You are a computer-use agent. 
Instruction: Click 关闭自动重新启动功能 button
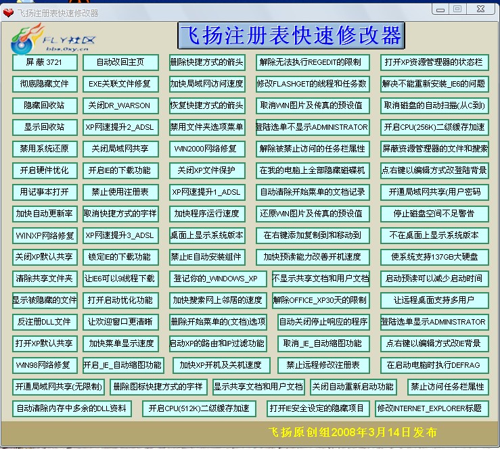353,387
